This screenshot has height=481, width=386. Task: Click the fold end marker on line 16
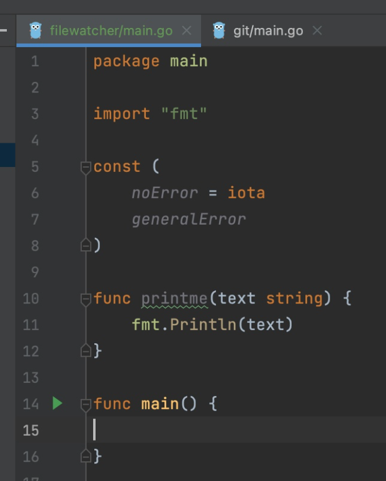pyautogui.click(x=86, y=457)
